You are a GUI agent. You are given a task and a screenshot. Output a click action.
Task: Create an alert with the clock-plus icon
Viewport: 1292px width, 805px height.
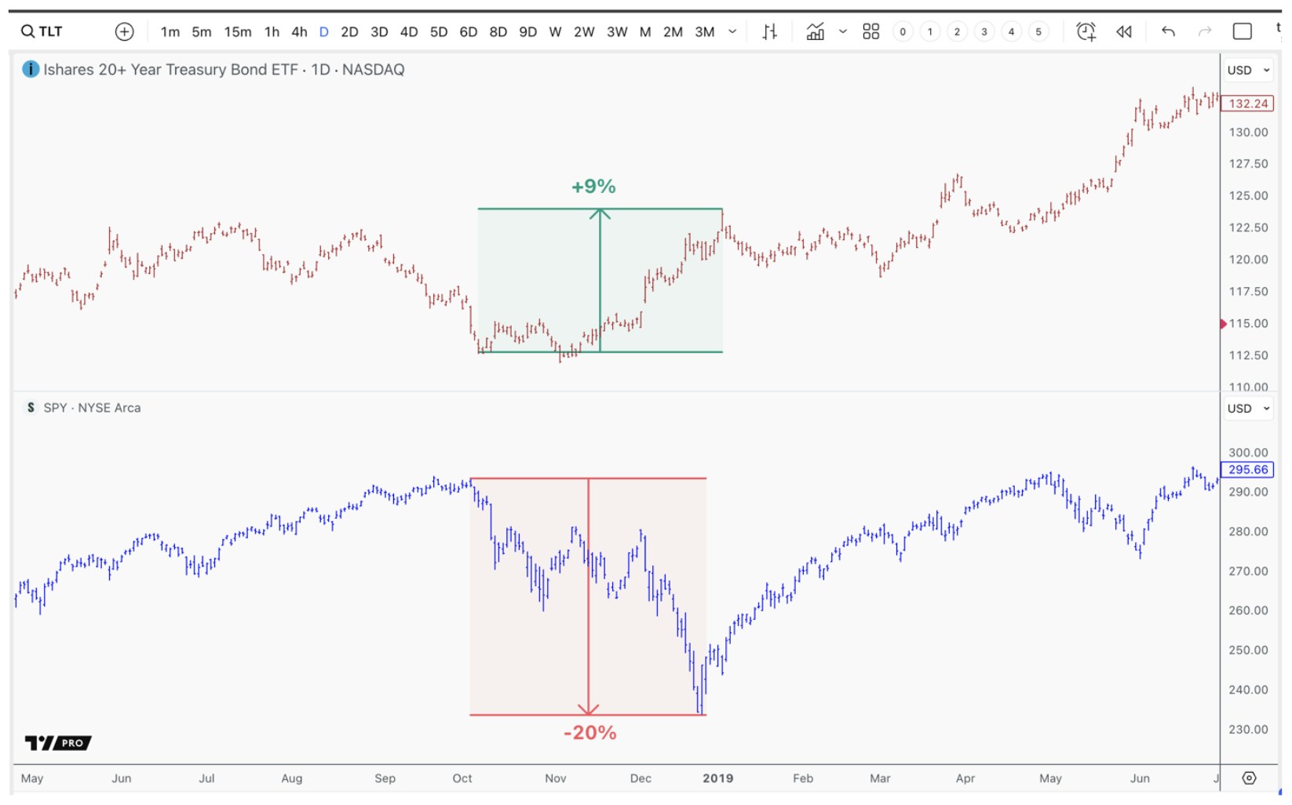coord(1086,31)
